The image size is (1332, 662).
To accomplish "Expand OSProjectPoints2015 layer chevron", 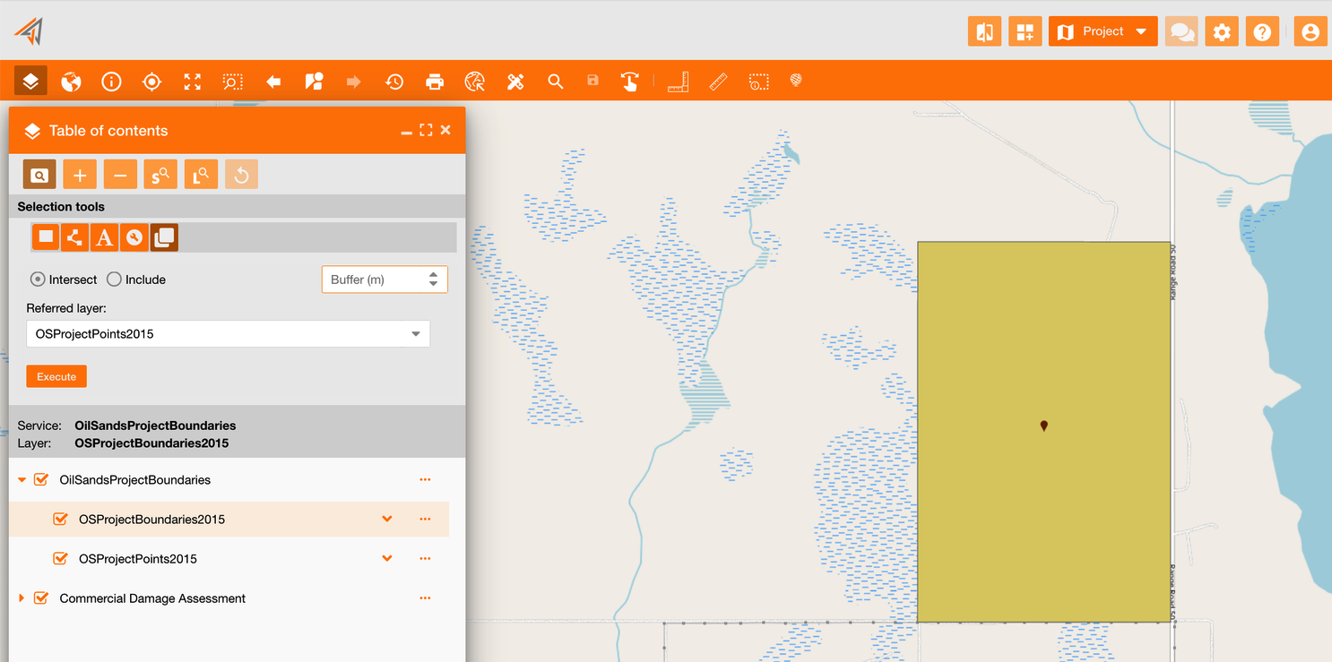I will 387,559.
